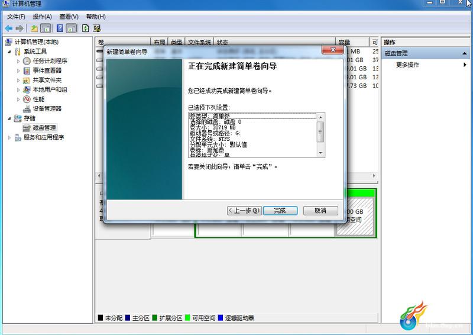Expand the 事件查看器 node

click(x=18, y=70)
